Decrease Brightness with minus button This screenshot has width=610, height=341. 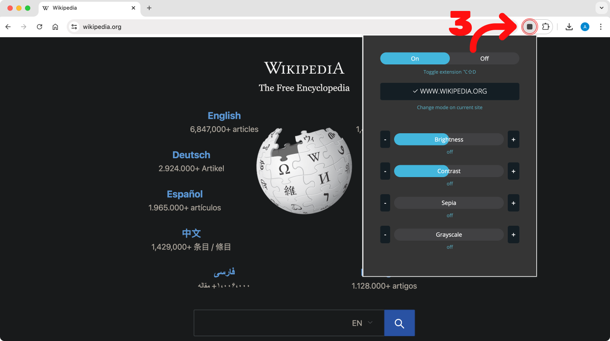click(x=385, y=139)
